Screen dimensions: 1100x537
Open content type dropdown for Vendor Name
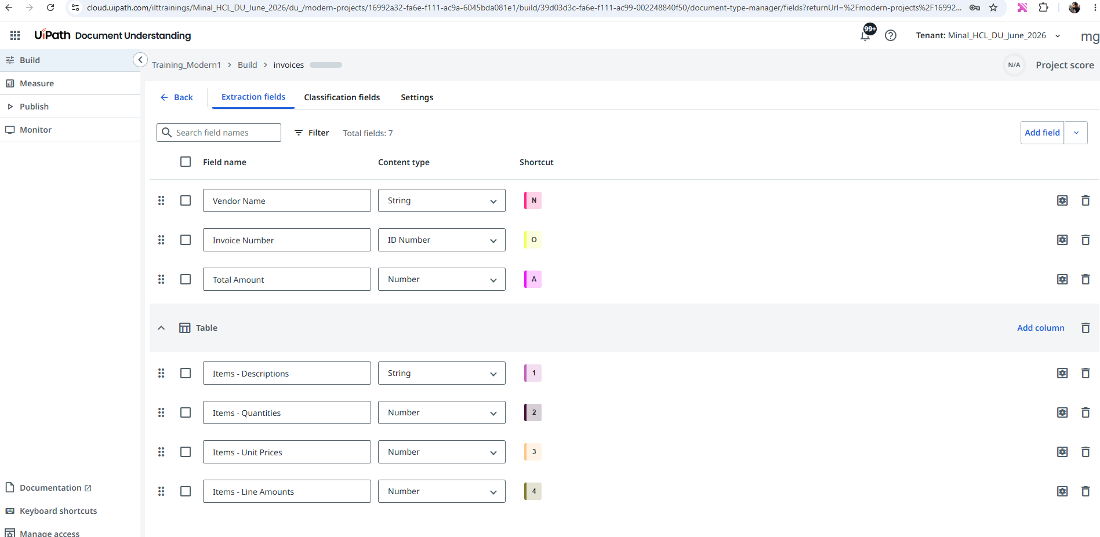coord(442,200)
